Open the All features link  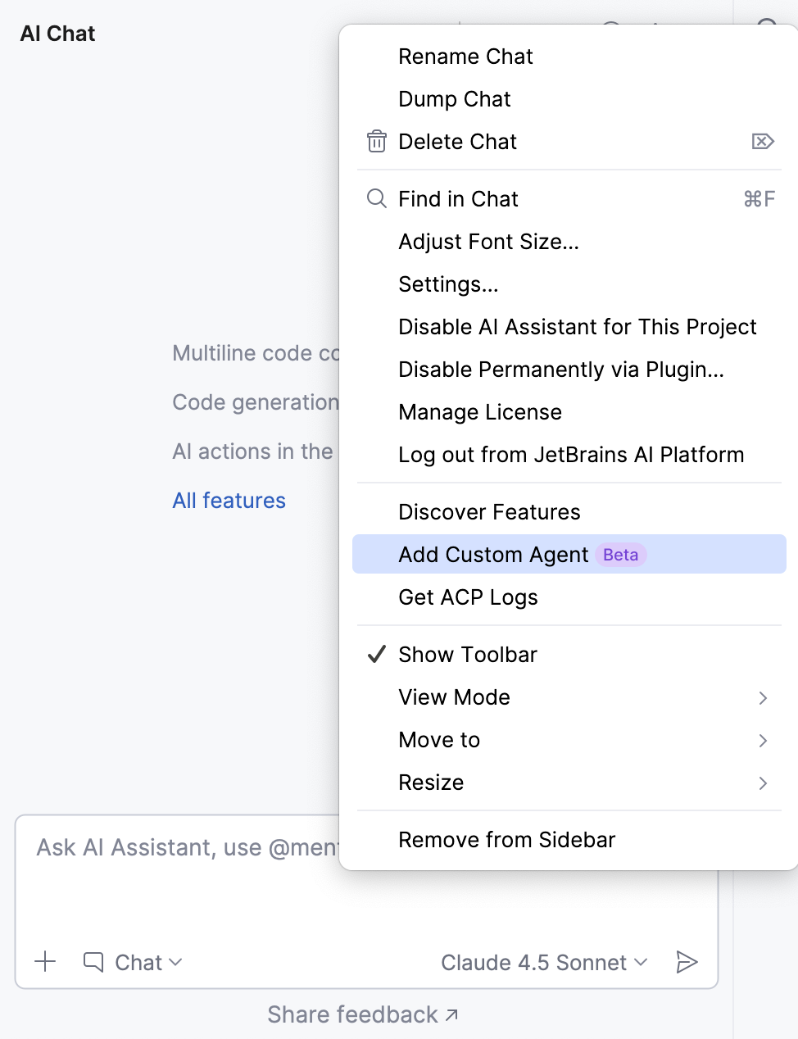point(229,500)
